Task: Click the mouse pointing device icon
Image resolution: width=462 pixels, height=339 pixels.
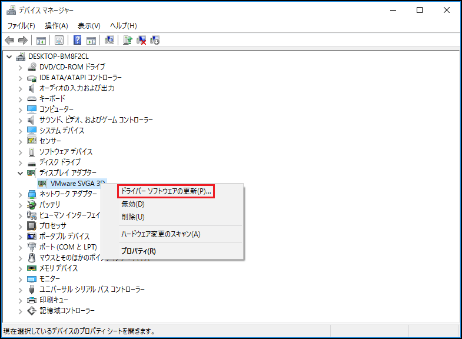Action: pyautogui.click(x=32, y=258)
